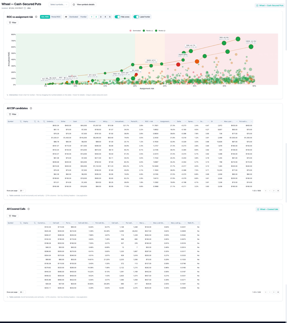The width and height of the screenshot is (287, 323).
Task: Click SNOW +$1.54k frontier point label
Action: point(251,42)
